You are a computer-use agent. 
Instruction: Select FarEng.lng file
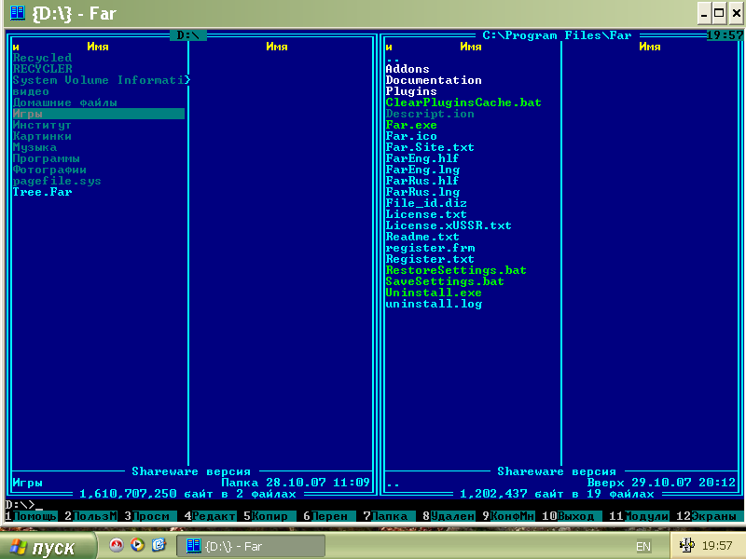(422, 170)
